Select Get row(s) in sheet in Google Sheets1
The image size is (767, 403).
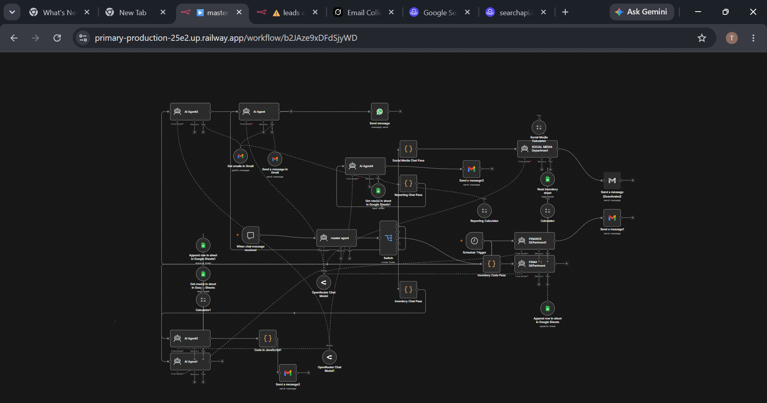pyautogui.click(x=378, y=191)
